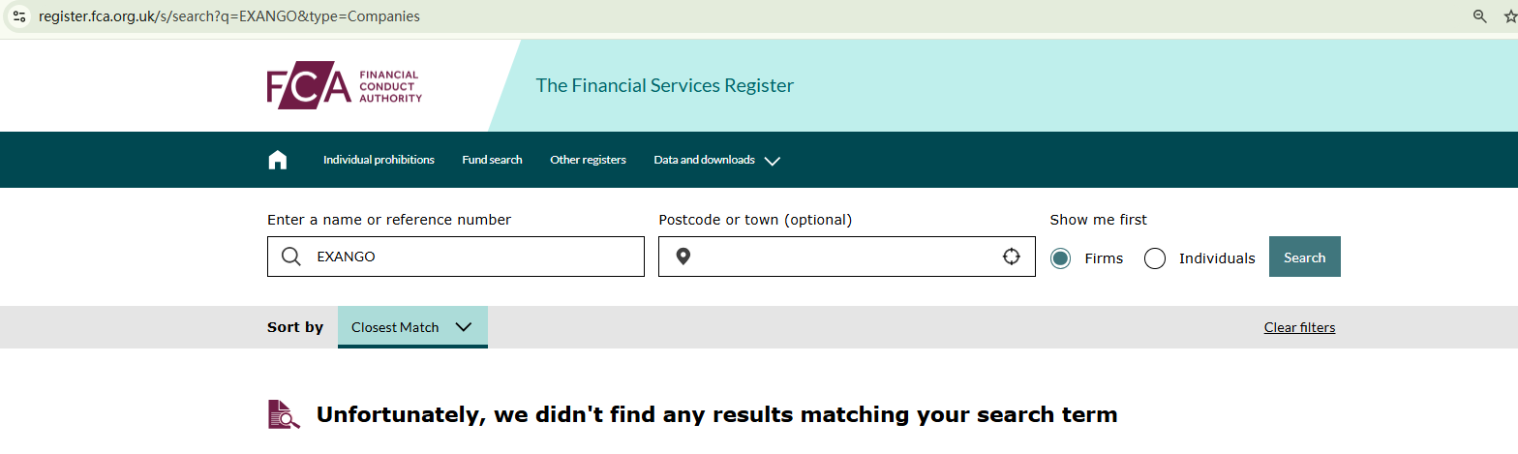Expand the Data and downloads menu
Viewport: 1518px width, 454px height.
tap(717, 160)
